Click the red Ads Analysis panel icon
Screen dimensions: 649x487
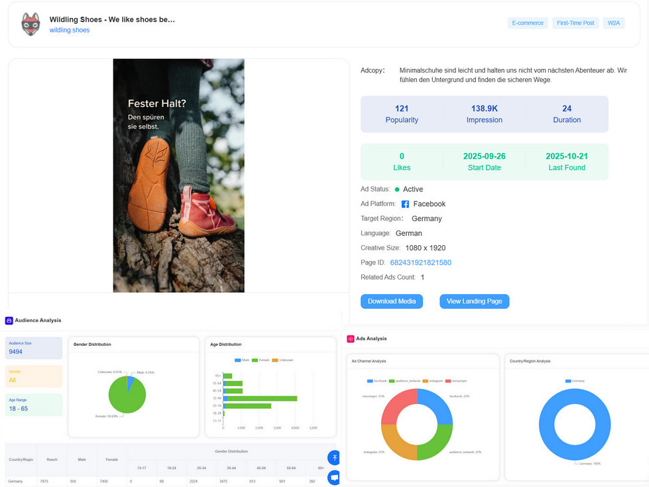pyautogui.click(x=349, y=339)
